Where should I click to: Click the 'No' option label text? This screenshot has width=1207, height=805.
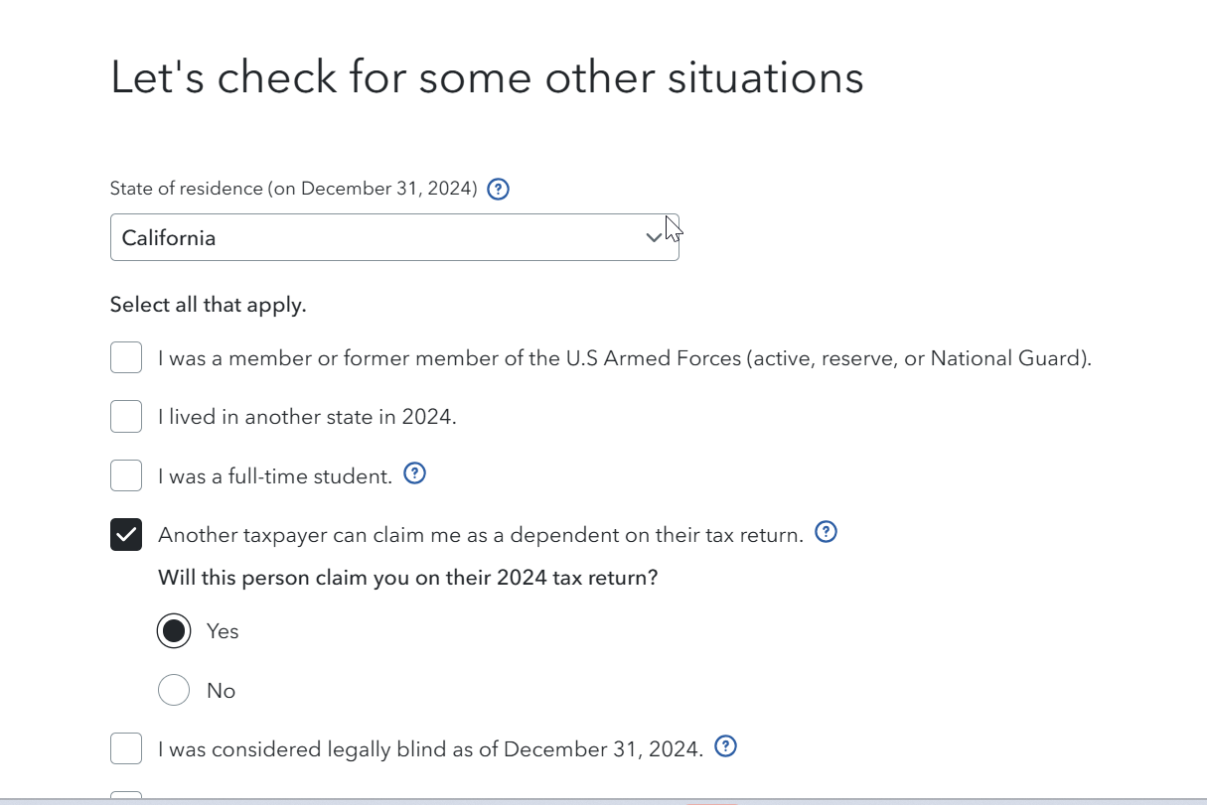click(x=221, y=692)
